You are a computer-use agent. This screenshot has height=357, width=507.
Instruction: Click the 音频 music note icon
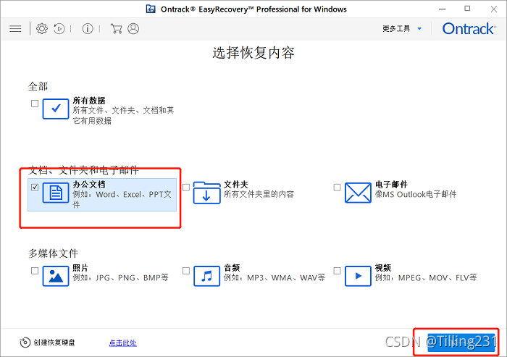[x=206, y=276]
